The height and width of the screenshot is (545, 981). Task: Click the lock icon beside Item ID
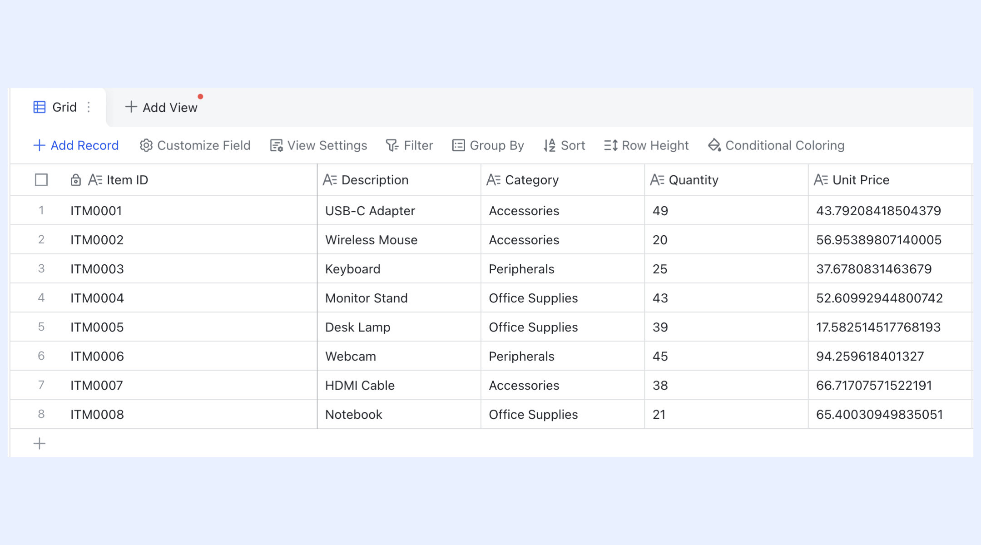pyautogui.click(x=76, y=180)
